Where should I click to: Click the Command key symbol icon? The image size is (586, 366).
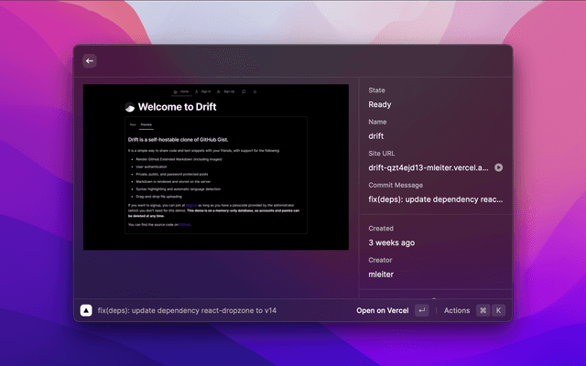click(483, 310)
